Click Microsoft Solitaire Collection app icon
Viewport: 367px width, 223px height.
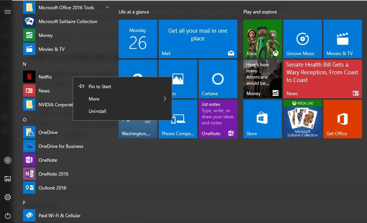coord(29,22)
